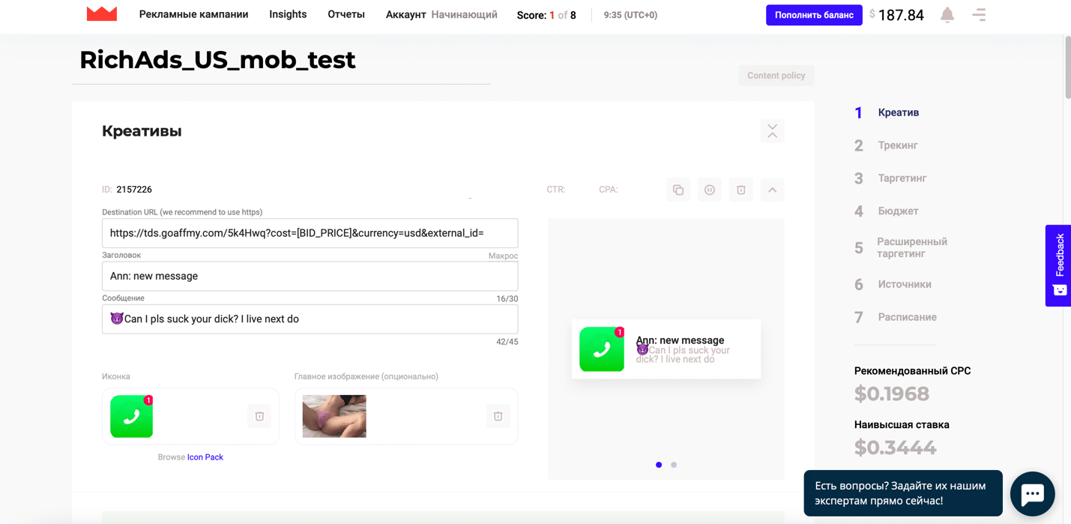1071x524 pixels.
Task: Switch to the second preview carousel dot
Action: point(674,465)
